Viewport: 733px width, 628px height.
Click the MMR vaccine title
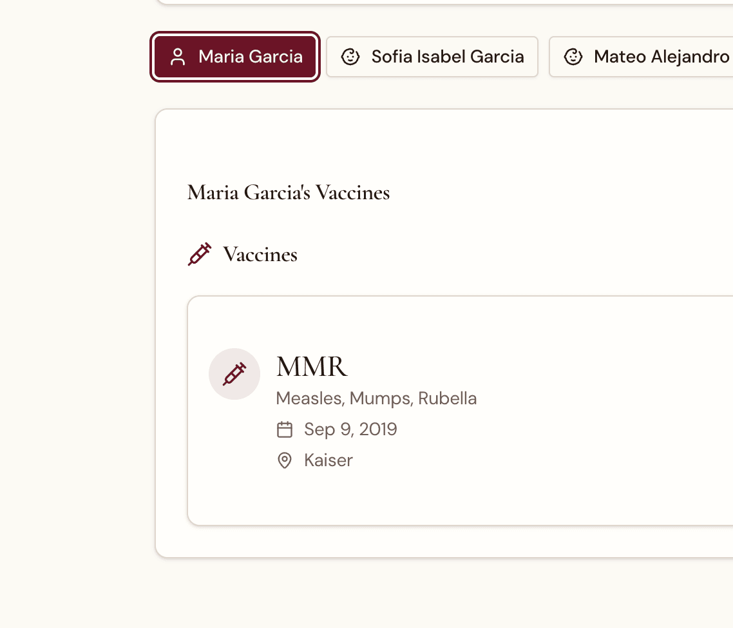pyautogui.click(x=312, y=366)
